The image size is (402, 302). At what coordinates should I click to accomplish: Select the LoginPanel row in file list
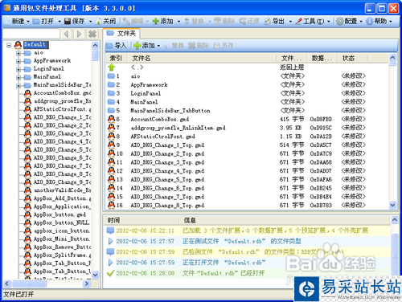coord(247,93)
